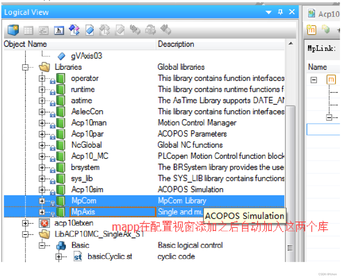Click the empty input field in Acp10 panel
Viewport: 341px width, 278px height.
pyautogui.click(x=323, y=129)
